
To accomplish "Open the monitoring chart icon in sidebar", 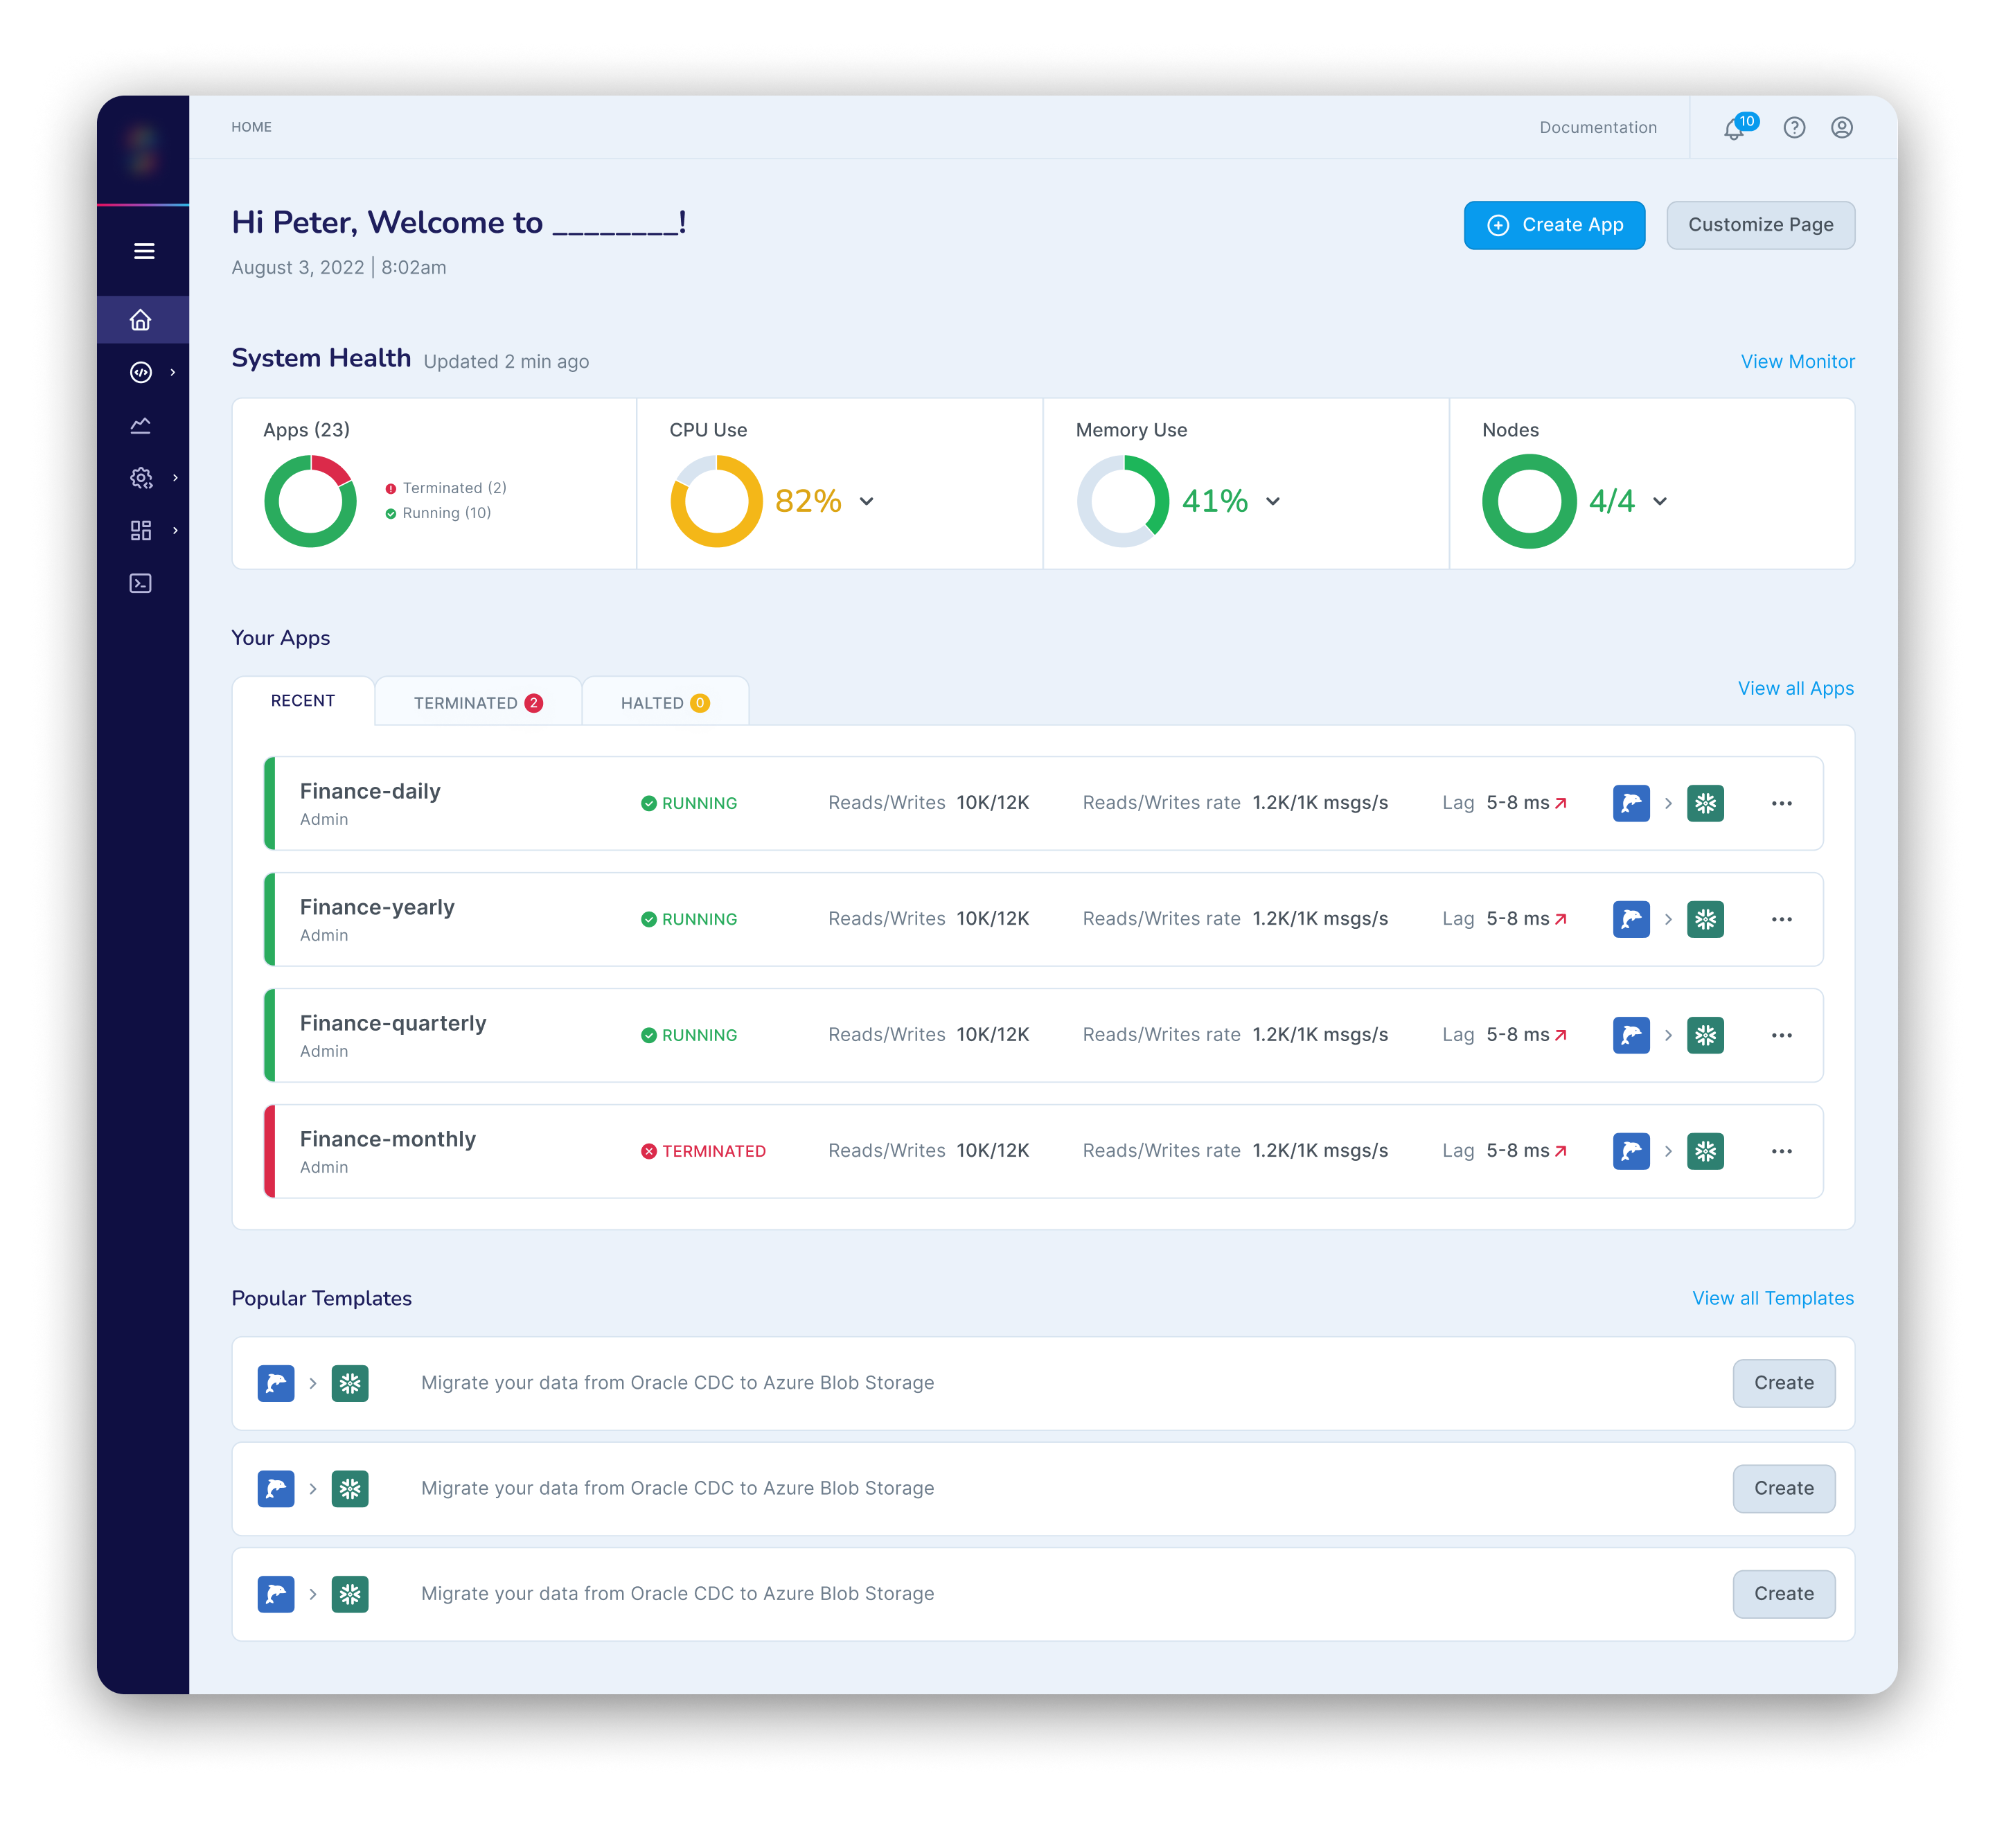I will point(141,426).
